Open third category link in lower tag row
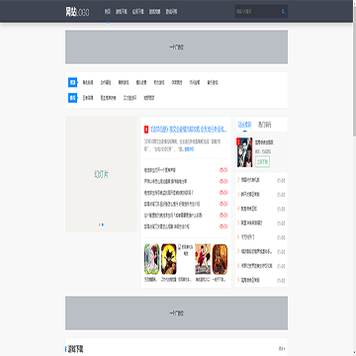Screen dimensions: 356x356 click(130, 98)
